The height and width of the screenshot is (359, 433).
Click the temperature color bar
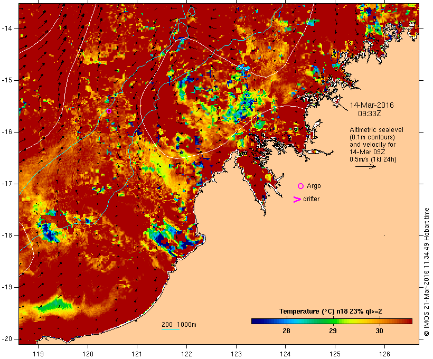click(x=332, y=321)
